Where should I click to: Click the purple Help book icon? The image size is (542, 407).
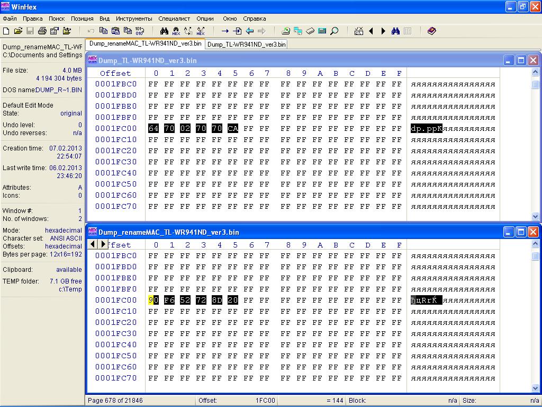pyautogui.click(x=432, y=31)
